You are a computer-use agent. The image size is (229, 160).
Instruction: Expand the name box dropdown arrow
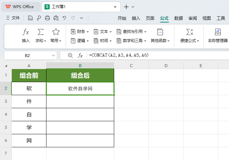[x=53, y=55]
